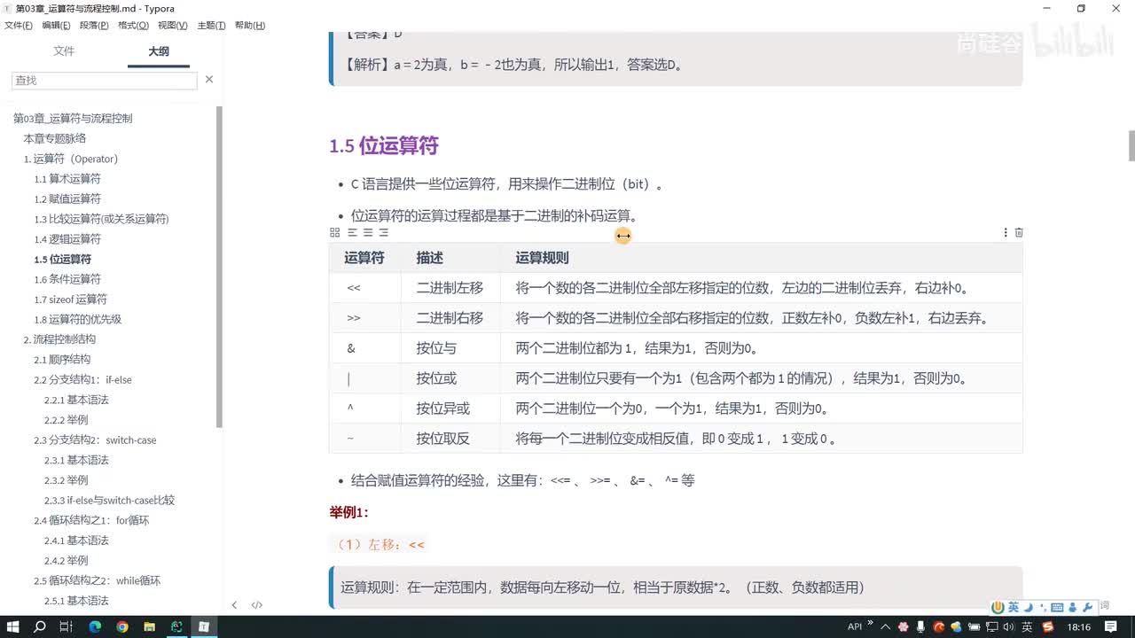This screenshot has width=1135, height=638.
Task: Clear the outline search box
Action: point(209,80)
